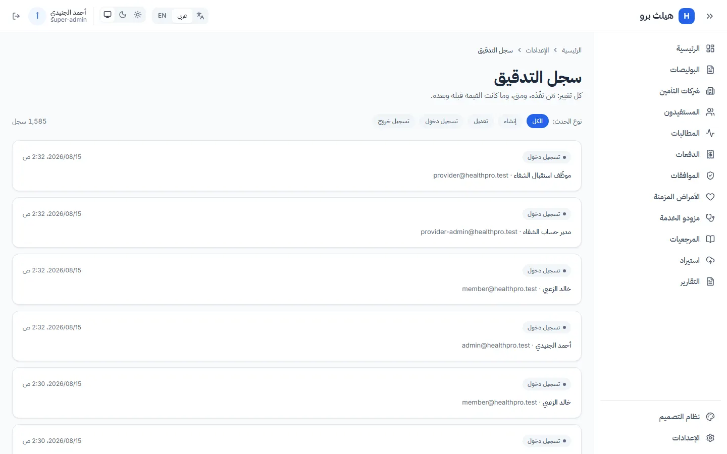Switch to system theme monitor button
This screenshot has height=454, width=727.
coord(108,15)
